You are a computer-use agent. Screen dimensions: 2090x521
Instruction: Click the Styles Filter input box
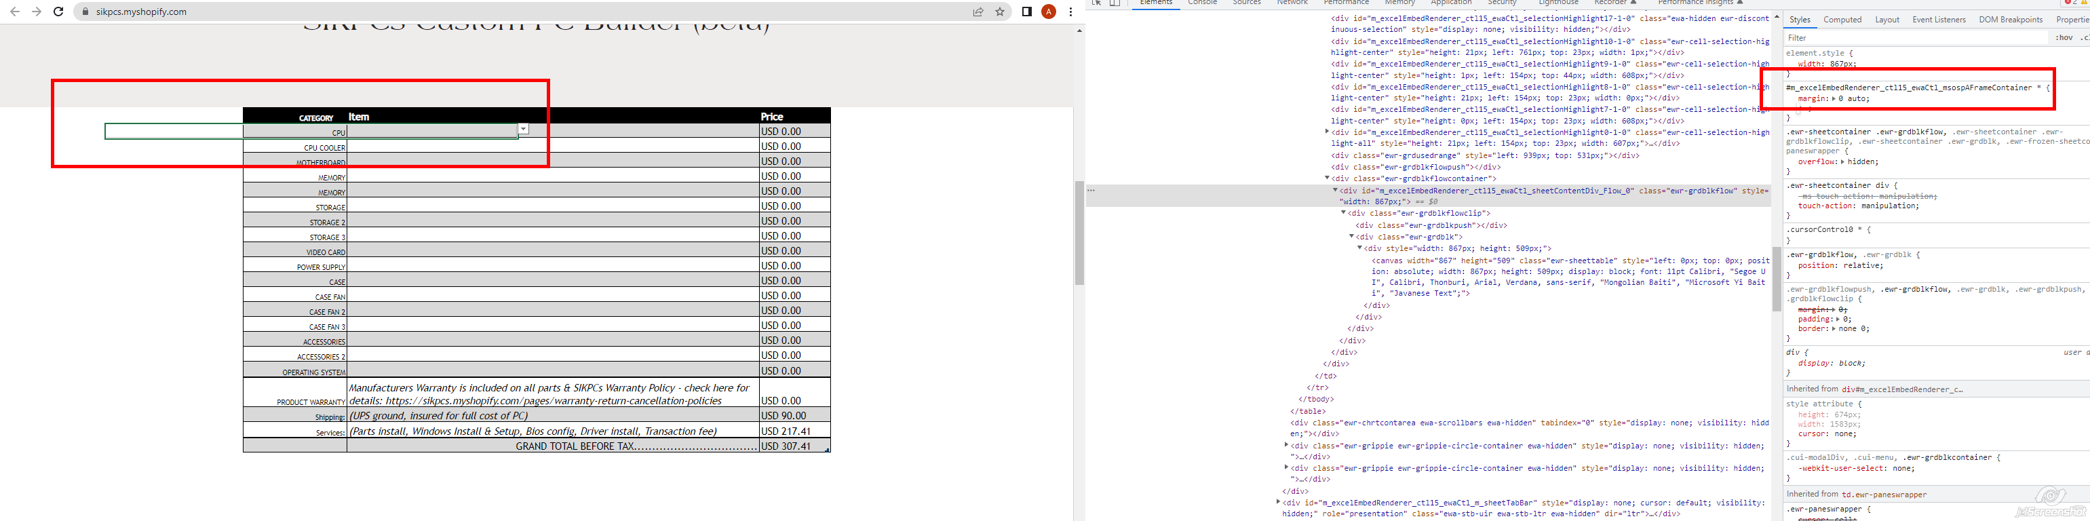click(1915, 37)
